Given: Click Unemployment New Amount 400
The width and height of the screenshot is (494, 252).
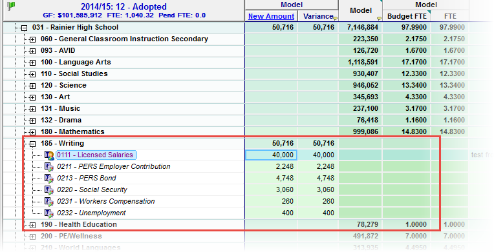Looking at the screenshot, I should coord(271,213).
